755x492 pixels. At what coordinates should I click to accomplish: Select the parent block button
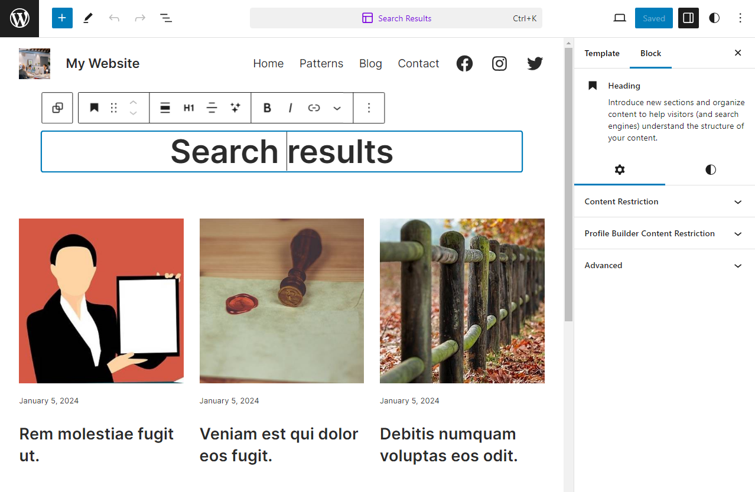point(57,108)
